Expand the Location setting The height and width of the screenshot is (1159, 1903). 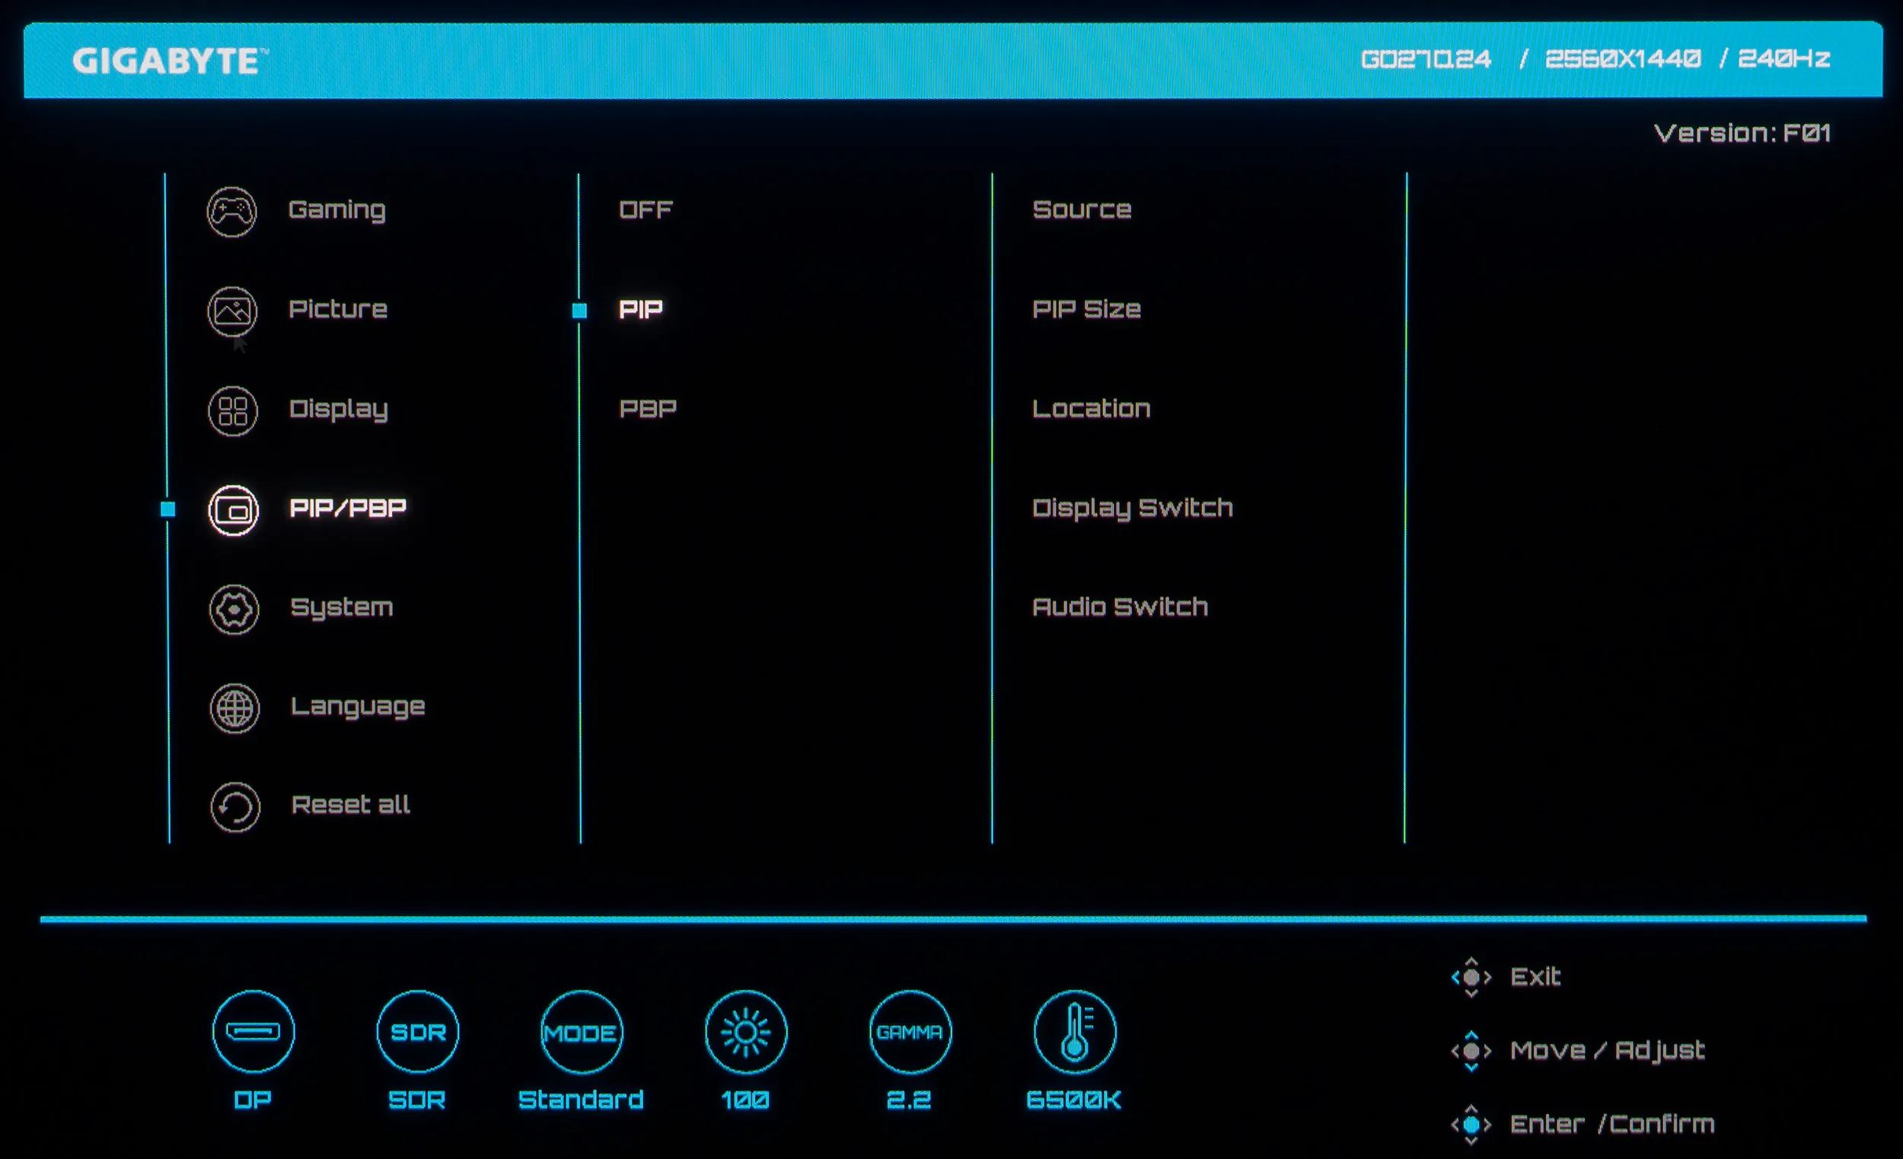point(1091,409)
